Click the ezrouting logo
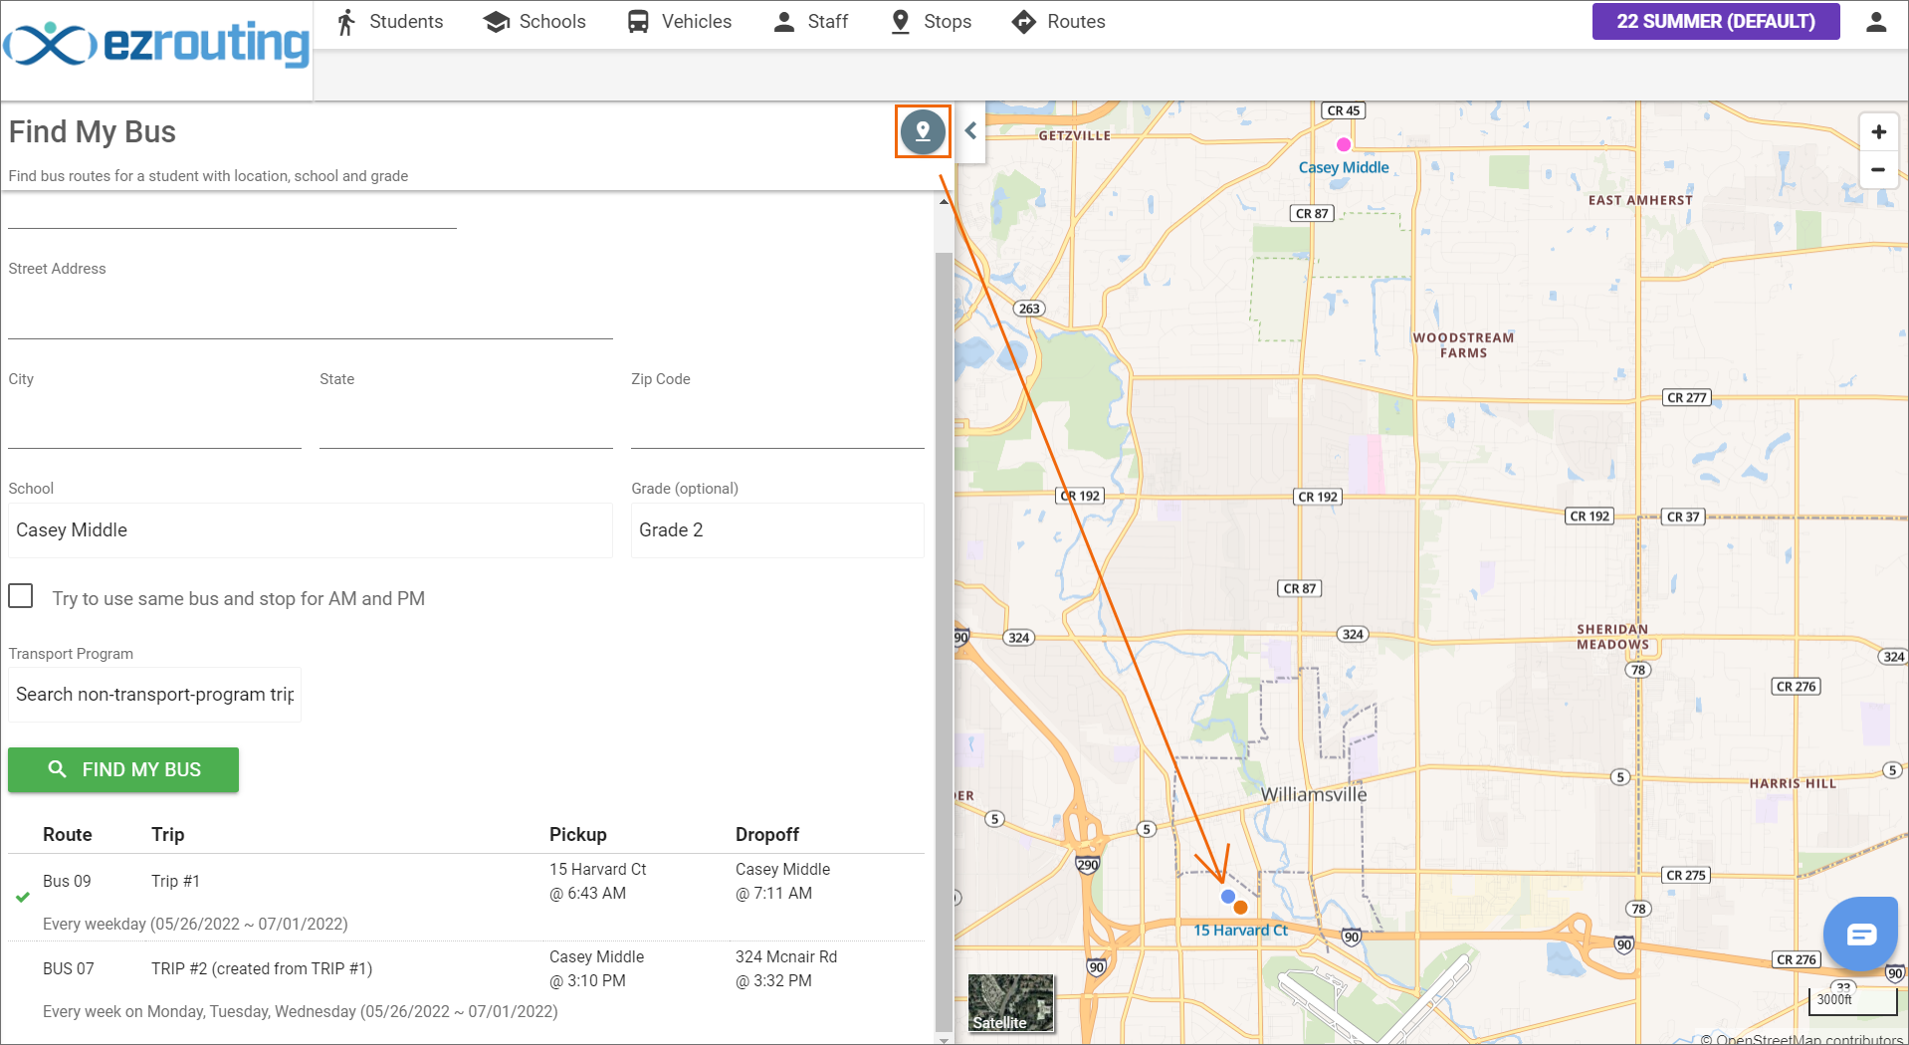The width and height of the screenshot is (1909, 1045). [x=157, y=45]
